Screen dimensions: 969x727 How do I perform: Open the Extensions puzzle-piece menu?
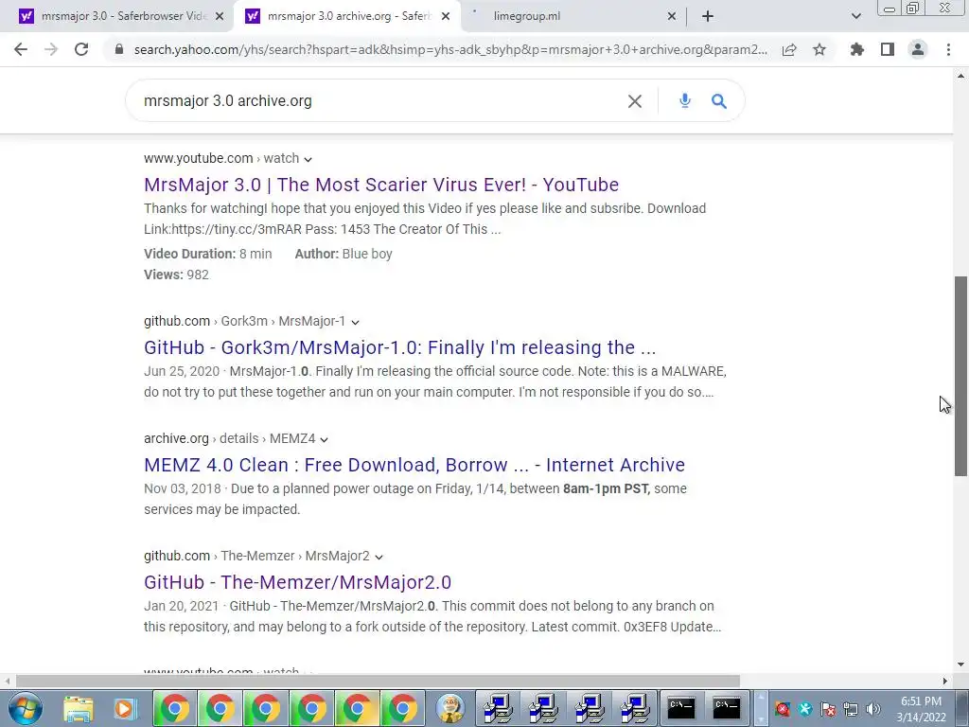857,49
